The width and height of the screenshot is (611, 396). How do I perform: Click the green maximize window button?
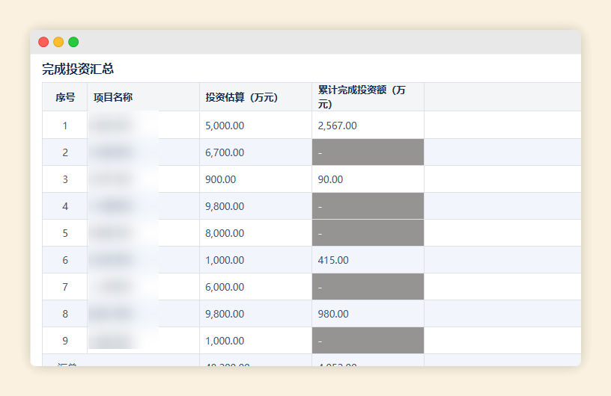pyautogui.click(x=73, y=42)
